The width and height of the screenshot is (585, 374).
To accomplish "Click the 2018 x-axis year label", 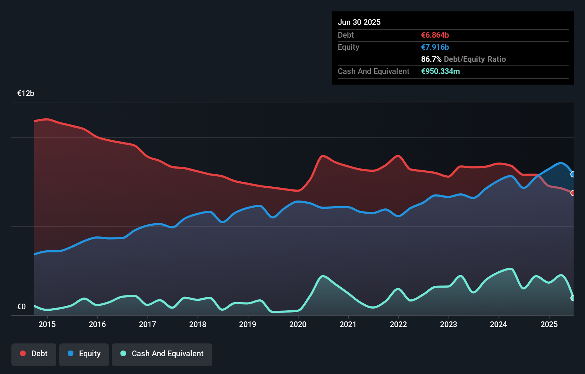I will [197, 324].
